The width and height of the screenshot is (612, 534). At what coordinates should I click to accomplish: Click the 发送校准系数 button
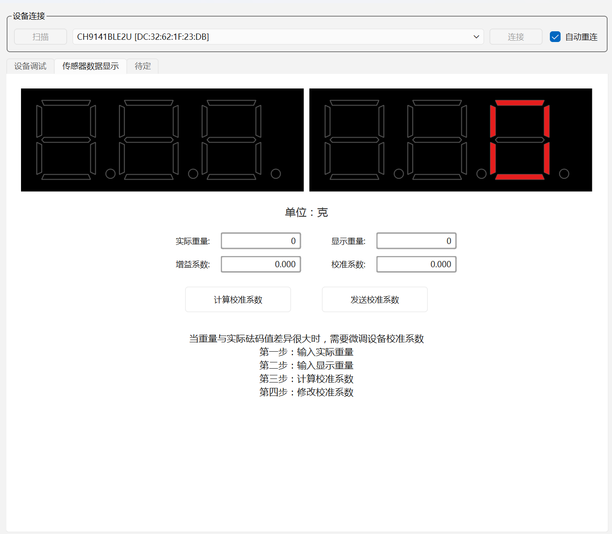[x=375, y=299]
